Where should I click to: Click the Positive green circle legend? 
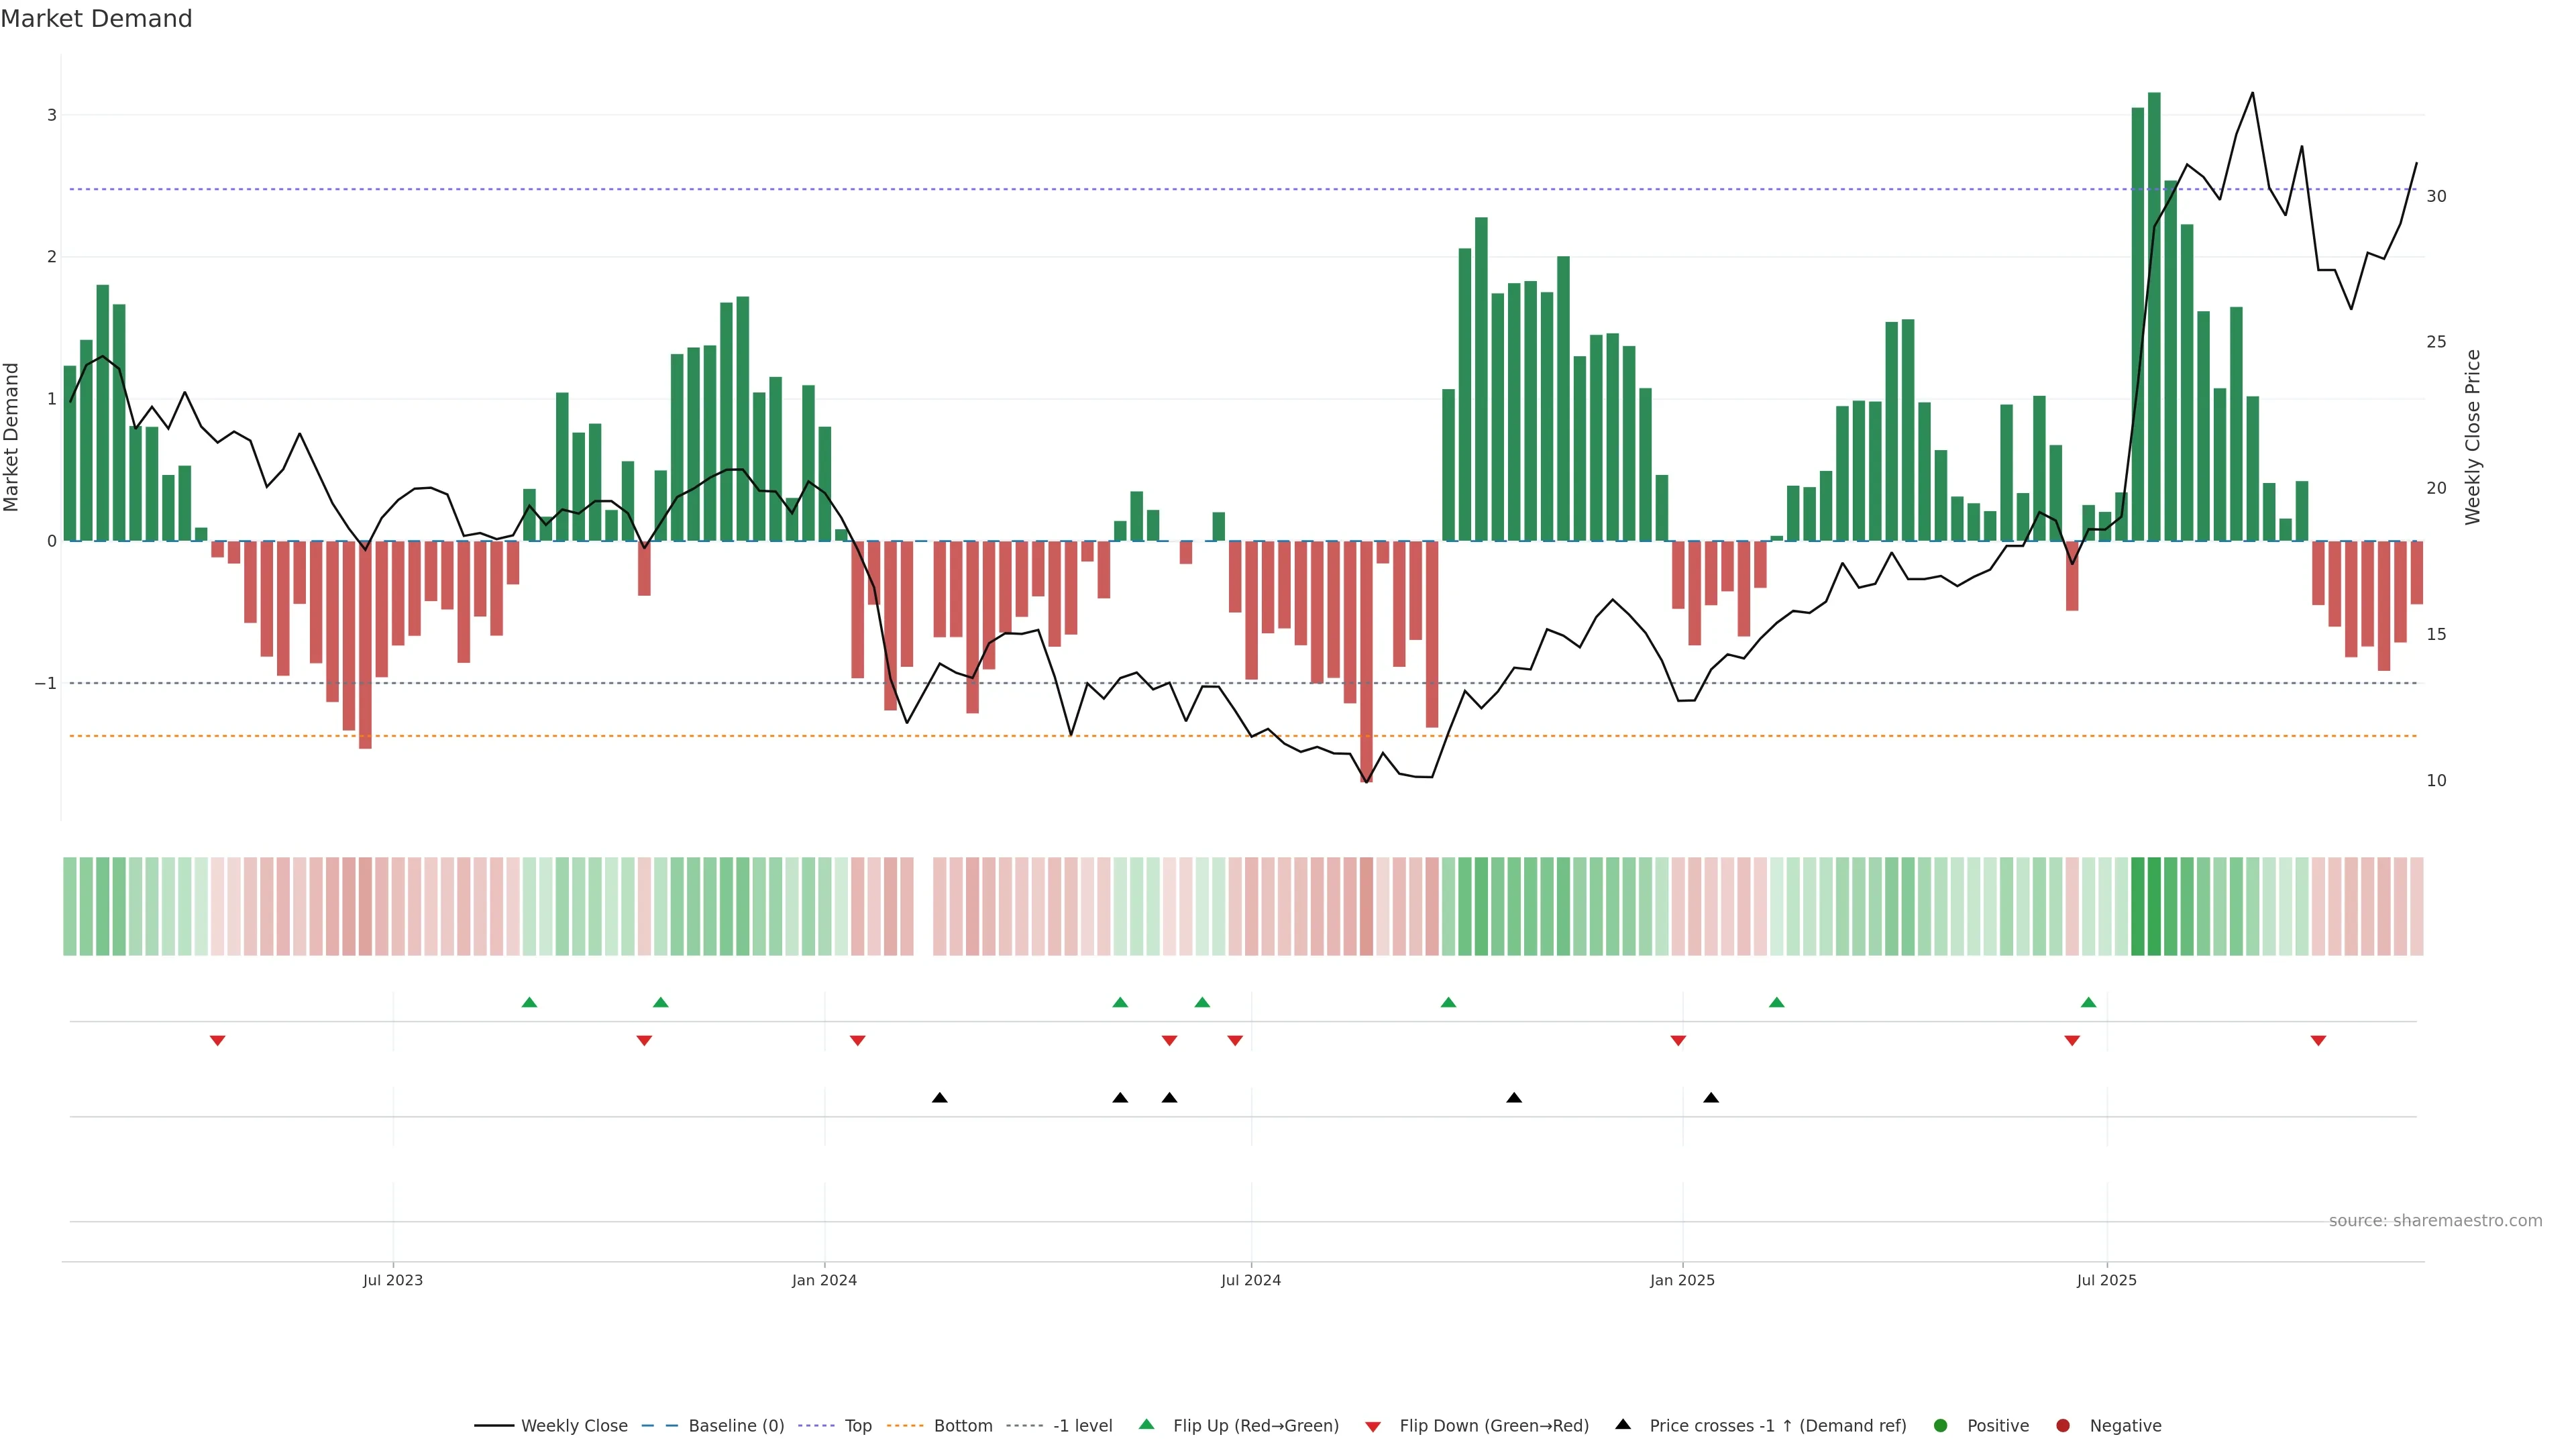(1941, 1425)
